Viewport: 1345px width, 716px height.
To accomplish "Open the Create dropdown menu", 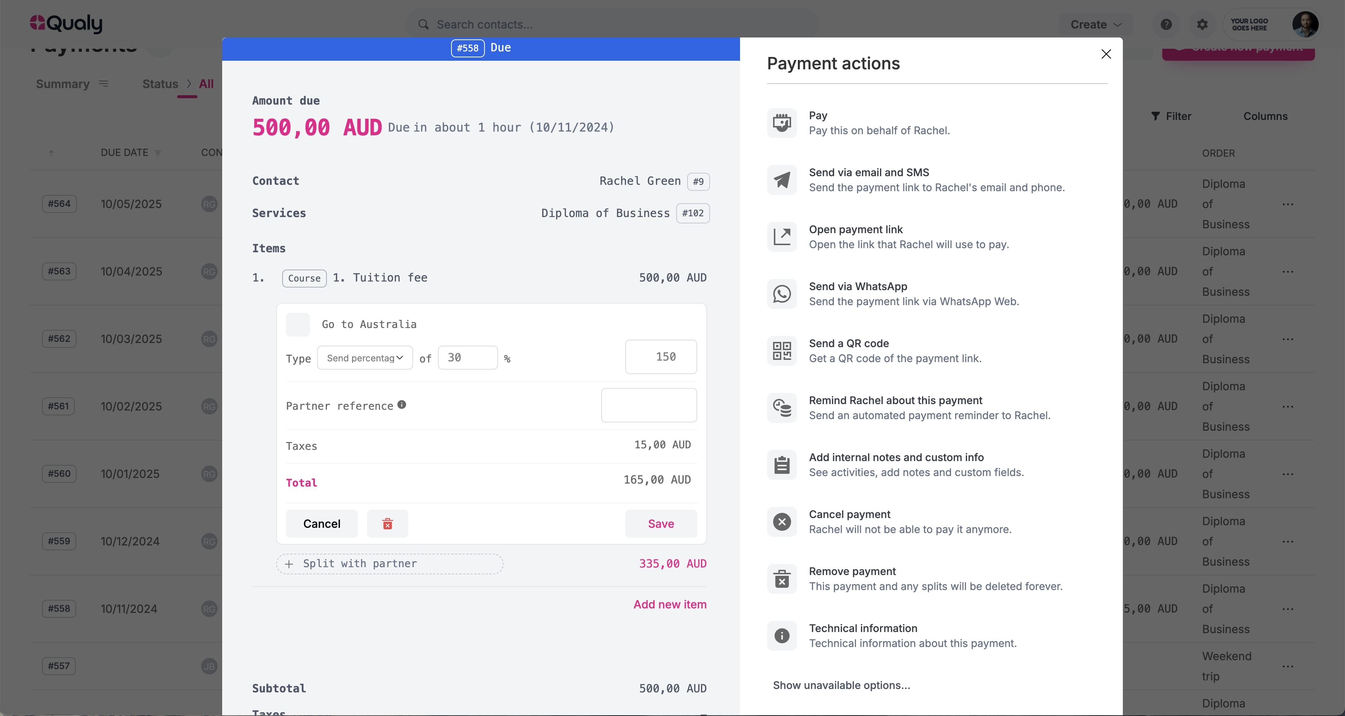I will (1095, 24).
